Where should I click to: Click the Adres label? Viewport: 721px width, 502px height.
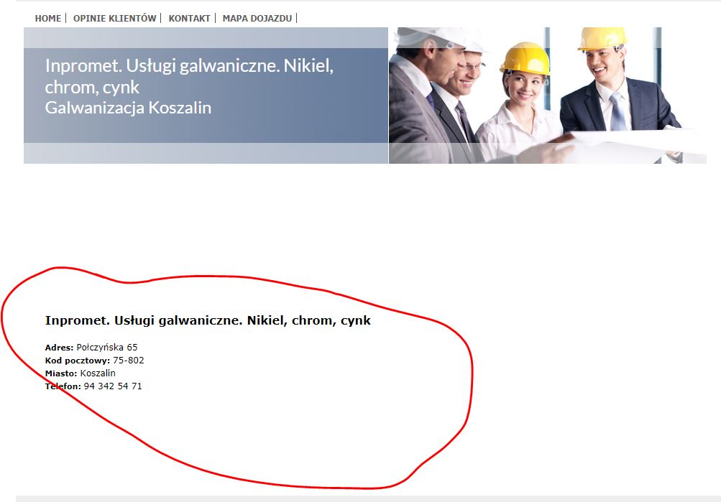[x=59, y=348]
